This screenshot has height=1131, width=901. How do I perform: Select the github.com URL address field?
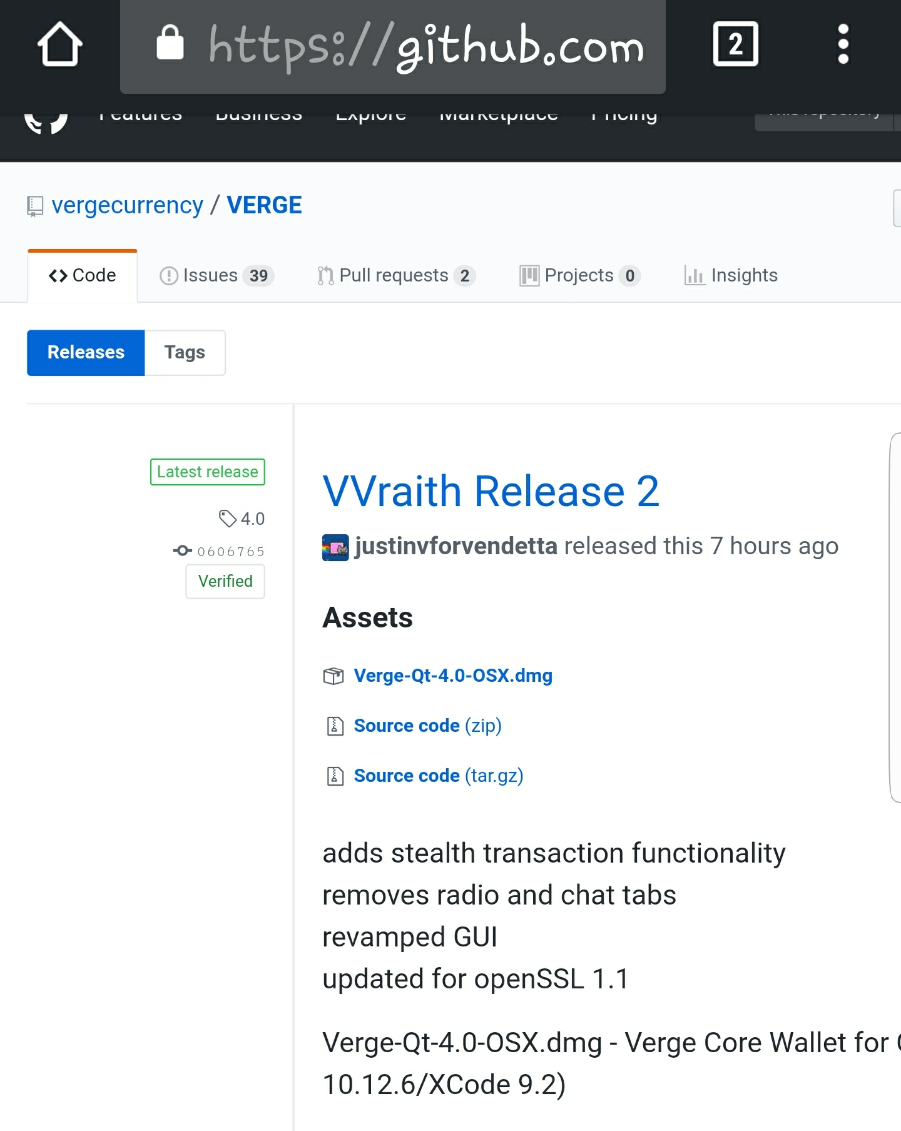click(393, 46)
